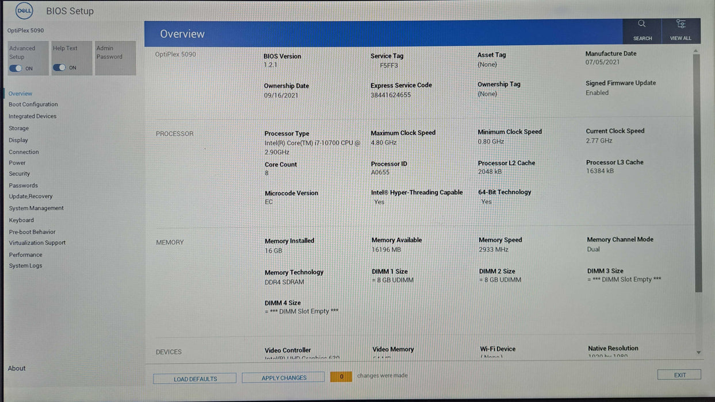Click the Core Count value 8
The height and width of the screenshot is (402, 715).
pos(266,173)
